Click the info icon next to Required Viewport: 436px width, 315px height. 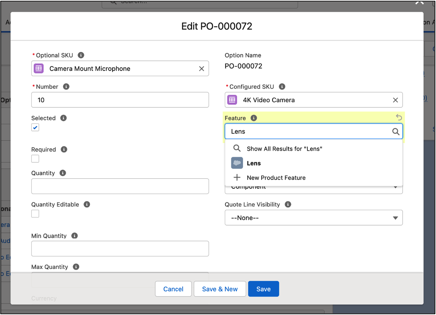[x=63, y=149]
